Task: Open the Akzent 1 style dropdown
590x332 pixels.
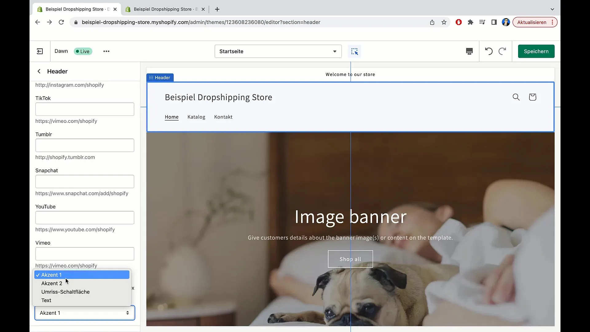Action: [x=84, y=313]
